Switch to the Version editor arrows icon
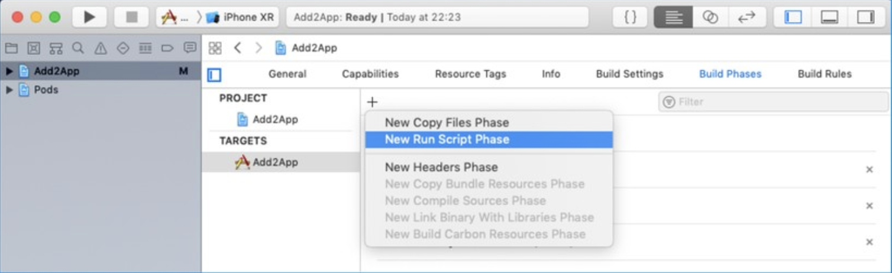The width and height of the screenshot is (892, 273). click(746, 17)
